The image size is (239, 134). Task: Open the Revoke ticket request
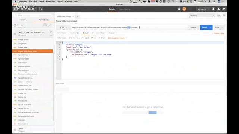tap(32, 124)
